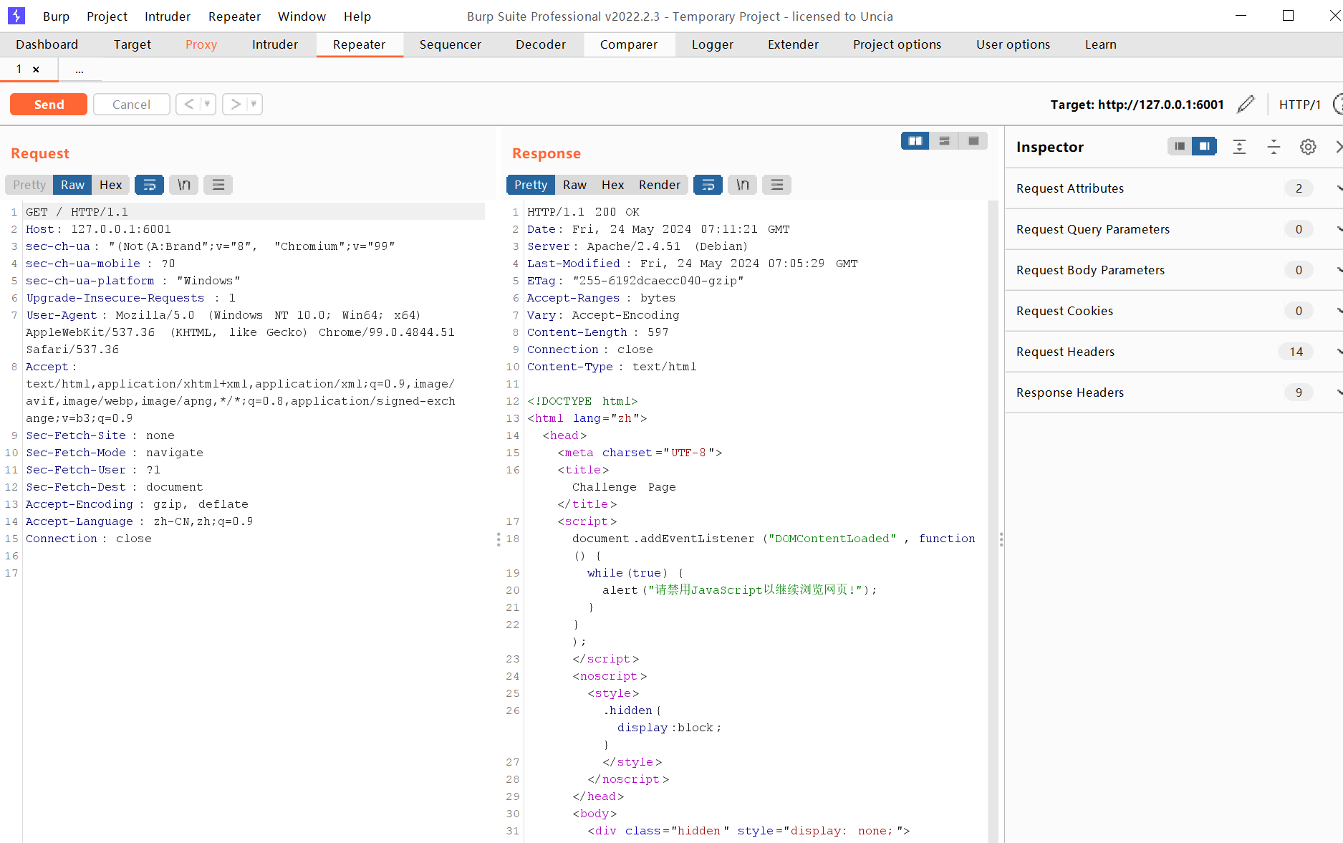The height and width of the screenshot is (843, 1343).
Task: Select Render view in Response panel
Action: tap(660, 185)
